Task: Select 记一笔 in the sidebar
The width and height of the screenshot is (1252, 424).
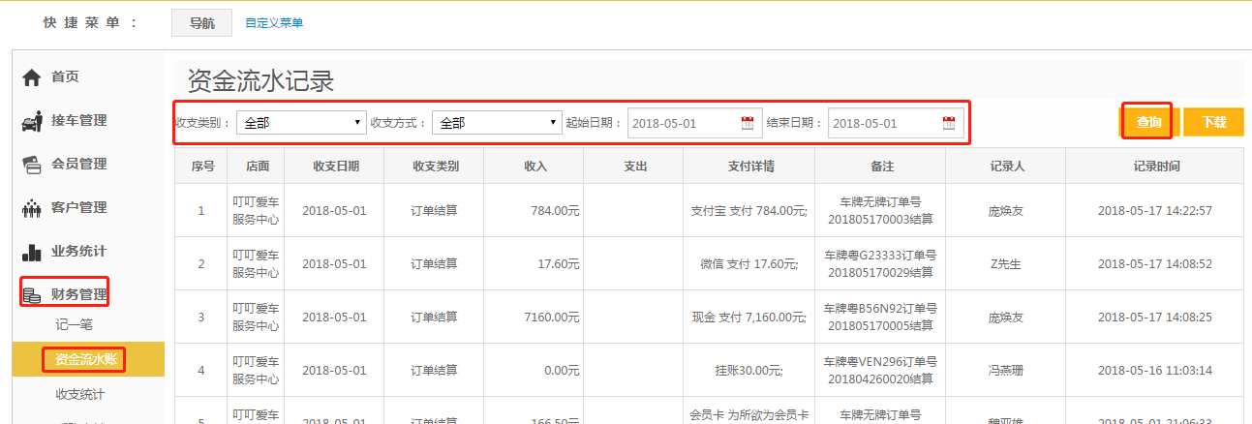Action: pyautogui.click(x=74, y=324)
